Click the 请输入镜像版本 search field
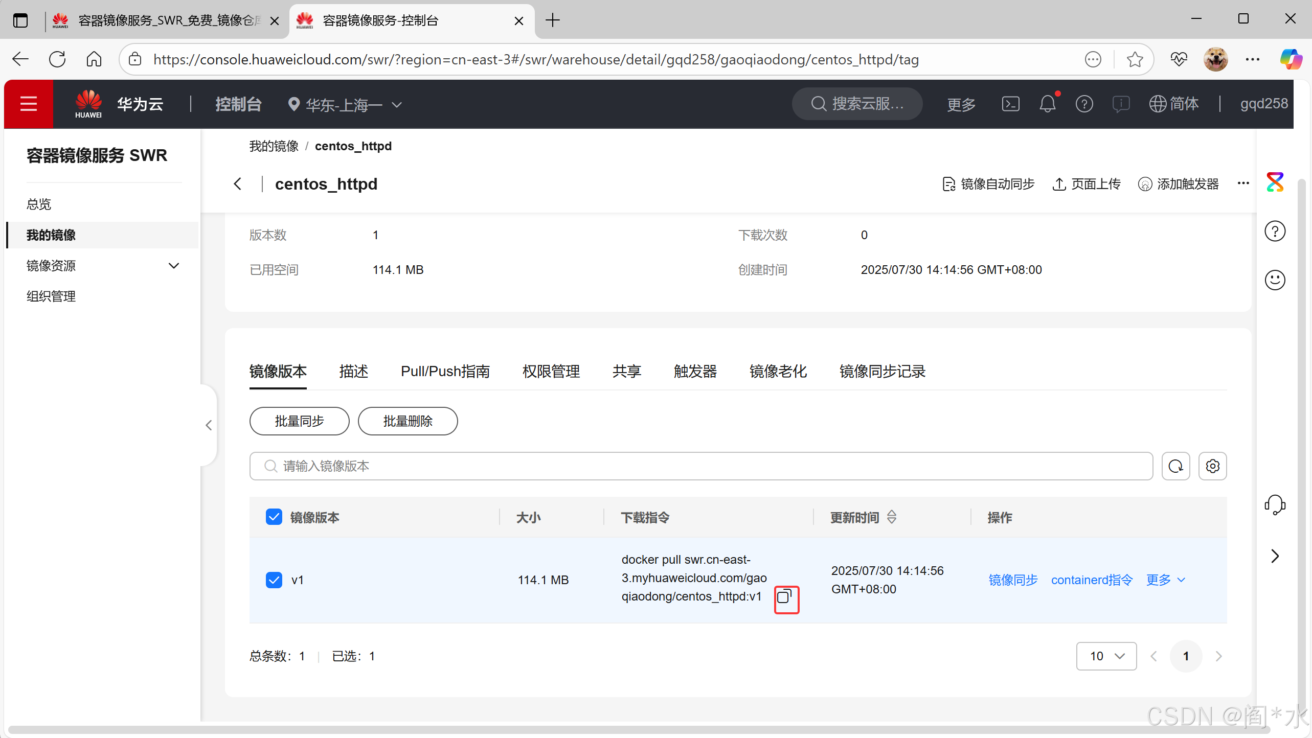Viewport: 1312px width, 738px height. 700,466
